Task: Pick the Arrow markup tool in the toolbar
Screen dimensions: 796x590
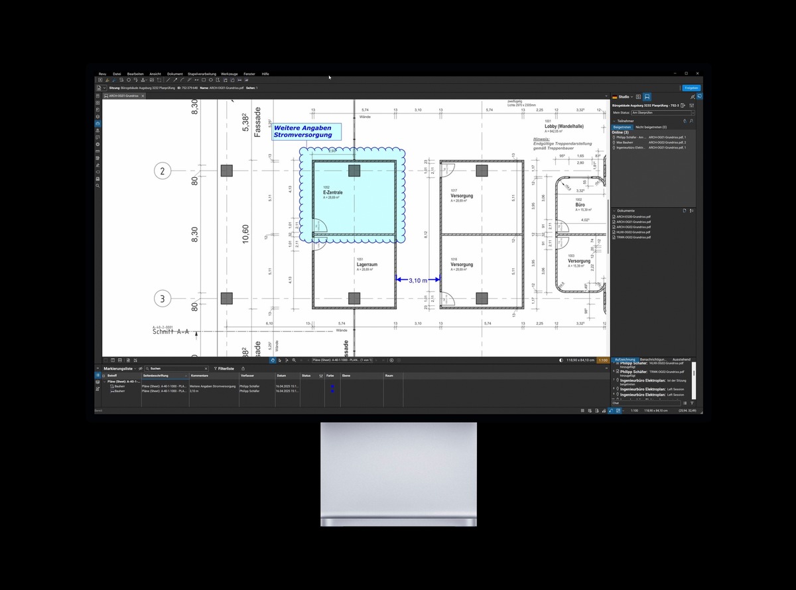Action: point(175,80)
